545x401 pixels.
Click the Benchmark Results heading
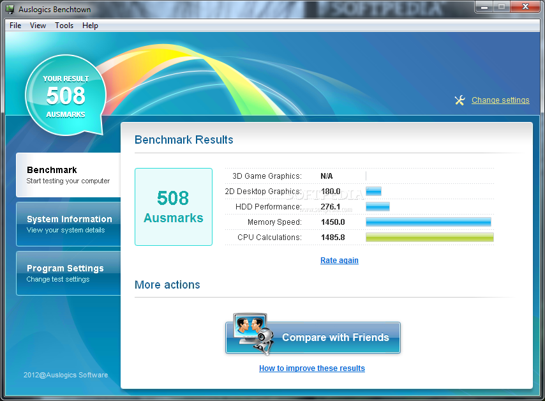pos(184,139)
